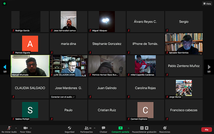The image size is (214, 134).
Task: Select Manuel Ahumada's video tile
Action: 30,66
